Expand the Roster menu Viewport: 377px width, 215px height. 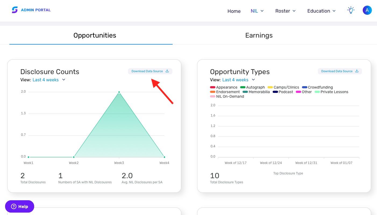pos(285,11)
